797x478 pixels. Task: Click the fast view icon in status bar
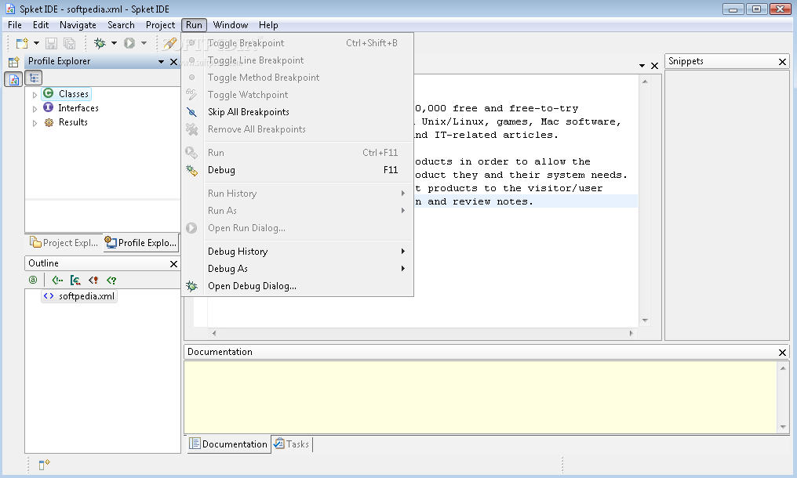44,464
